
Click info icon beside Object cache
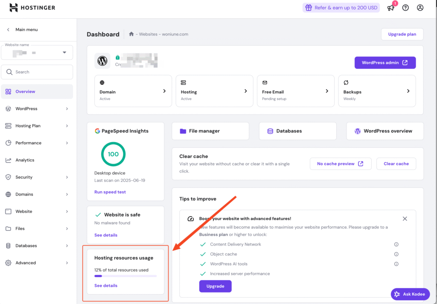coord(396,254)
